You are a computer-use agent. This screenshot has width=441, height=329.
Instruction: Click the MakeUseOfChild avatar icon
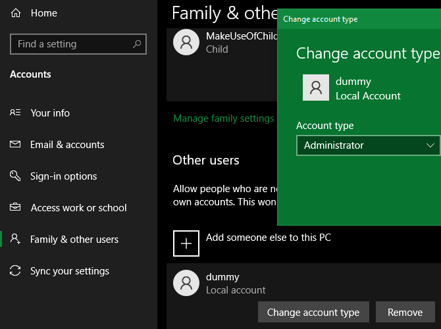point(186,42)
